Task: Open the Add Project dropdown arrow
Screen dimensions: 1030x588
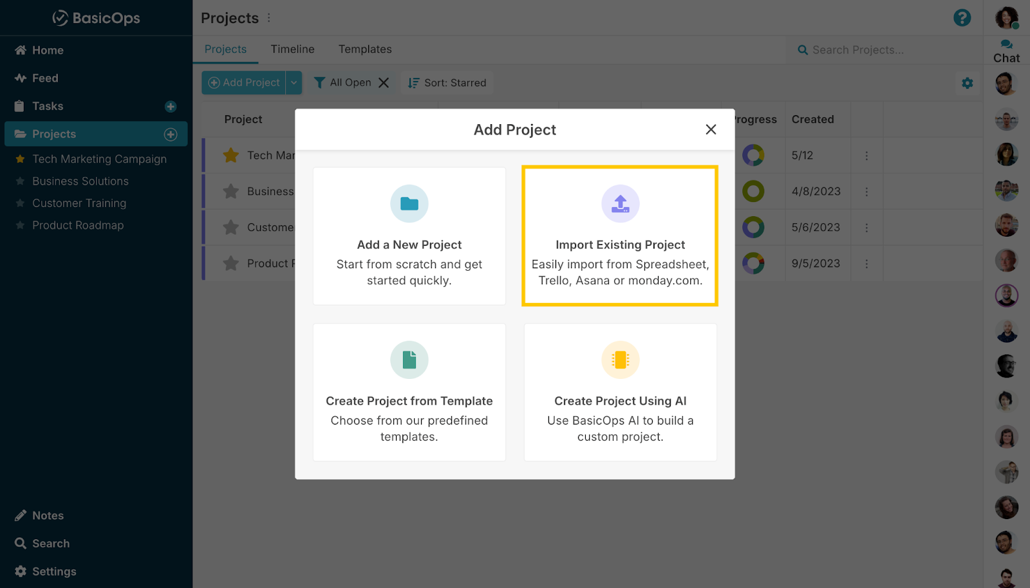Action: [294, 82]
